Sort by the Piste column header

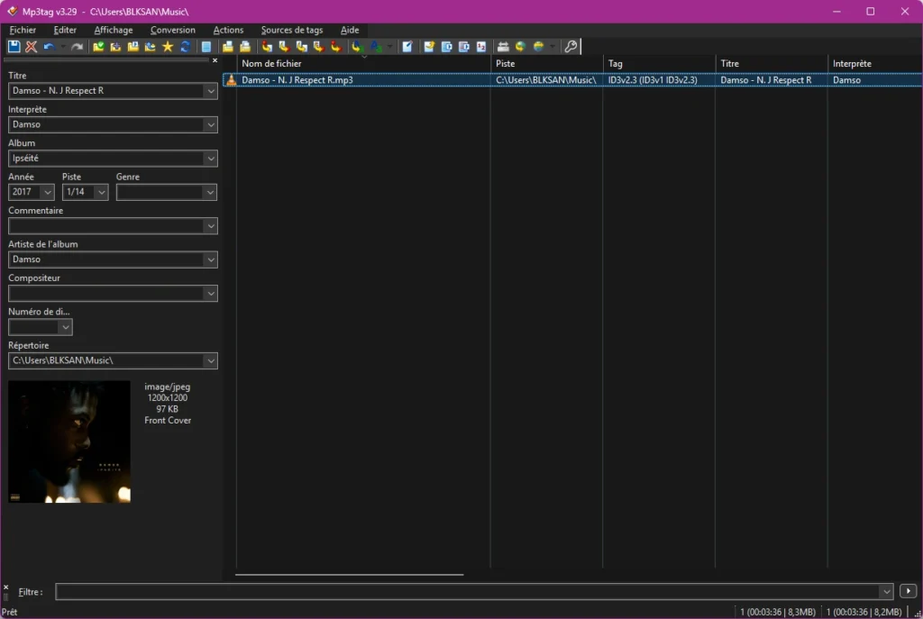[547, 64]
